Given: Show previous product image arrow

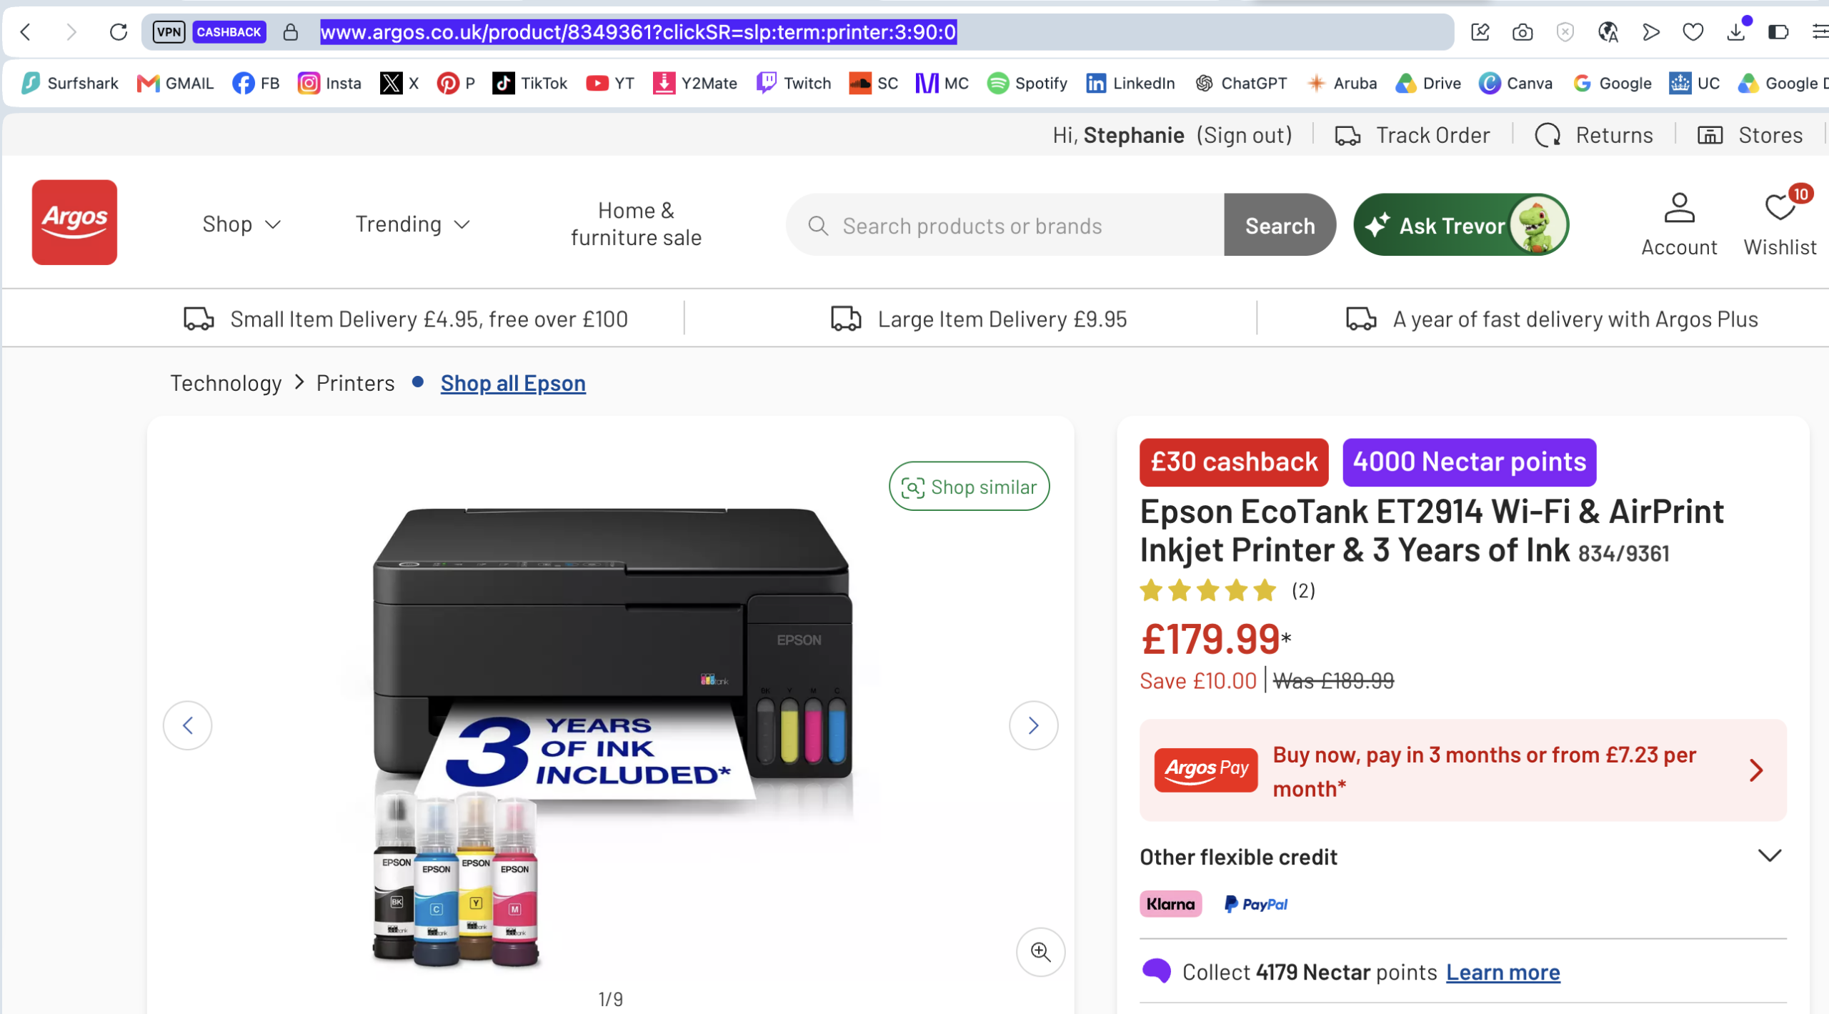Looking at the screenshot, I should click(188, 725).
